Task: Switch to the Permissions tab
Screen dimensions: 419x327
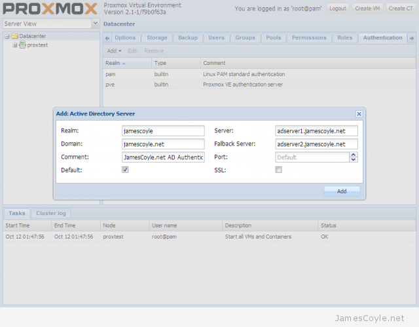Action: point(309,38)
